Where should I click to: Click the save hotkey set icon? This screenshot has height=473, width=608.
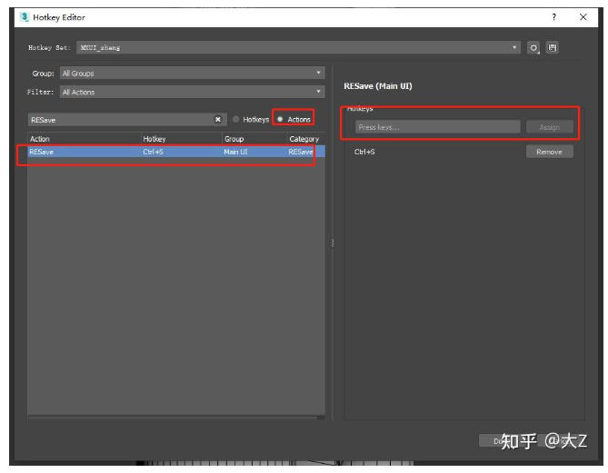pos(553,47)
